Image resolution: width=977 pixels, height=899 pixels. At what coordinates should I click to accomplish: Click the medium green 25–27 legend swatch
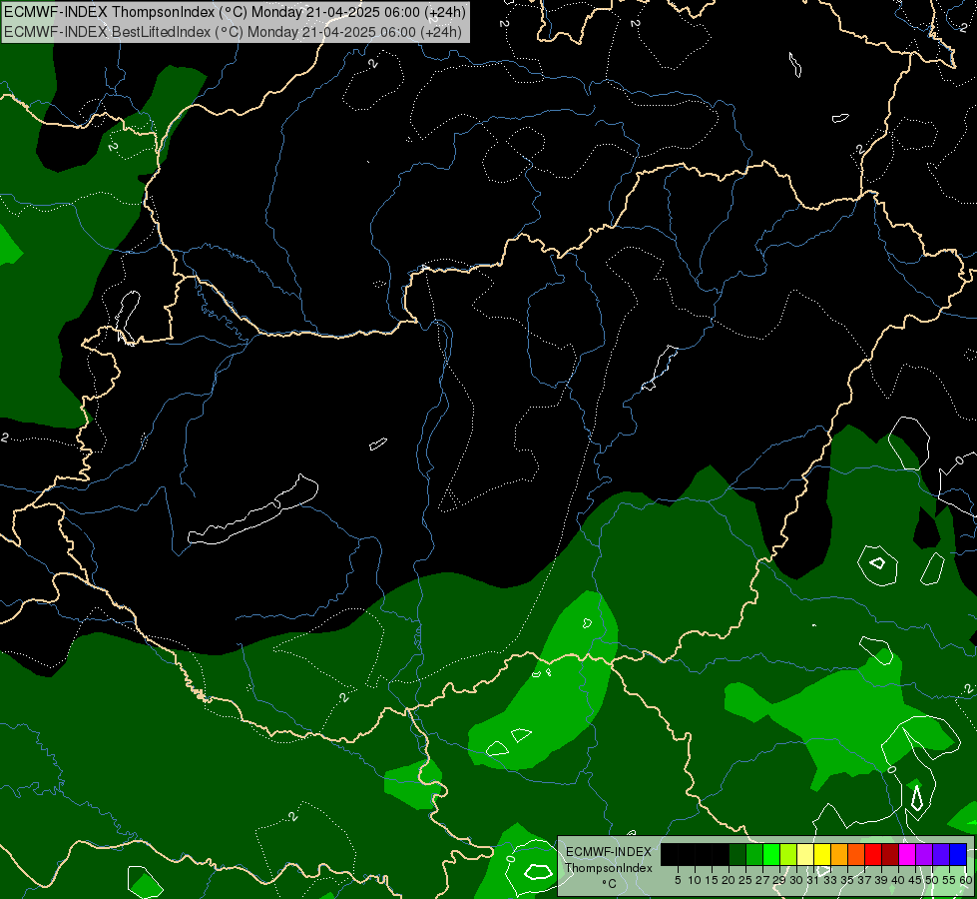pos(753,855)
